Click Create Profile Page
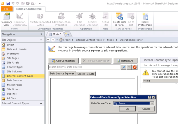The width and height of the screenshot is (181, 127). 145,19
